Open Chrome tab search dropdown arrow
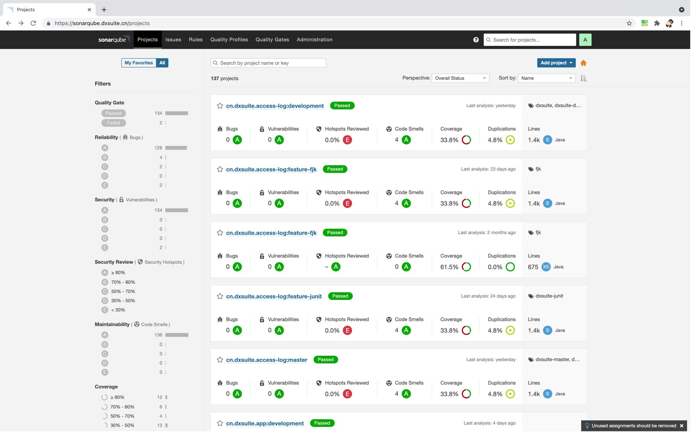This screenshot has width=691, height=432. [681, 10]
